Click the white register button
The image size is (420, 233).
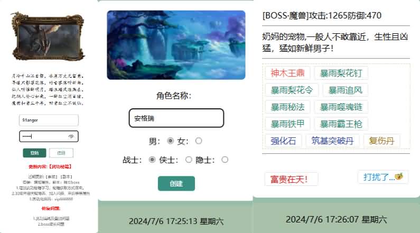pyautogui.click(x=61, y=153)
